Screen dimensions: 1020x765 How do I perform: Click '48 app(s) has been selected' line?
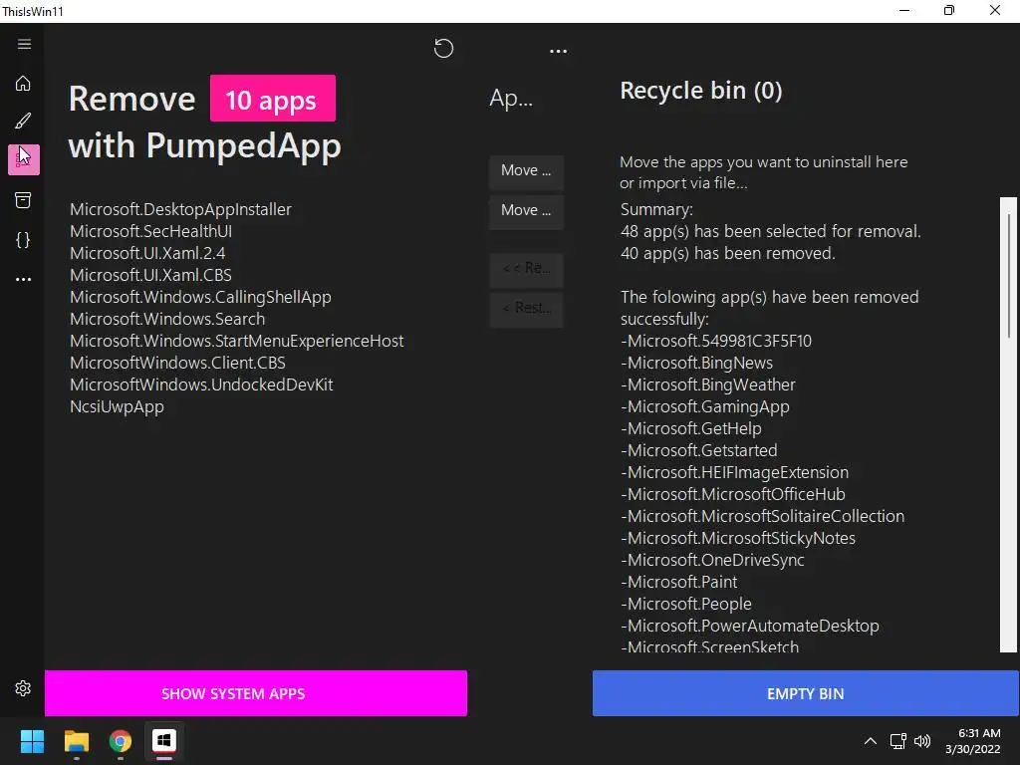click(771, 231)
